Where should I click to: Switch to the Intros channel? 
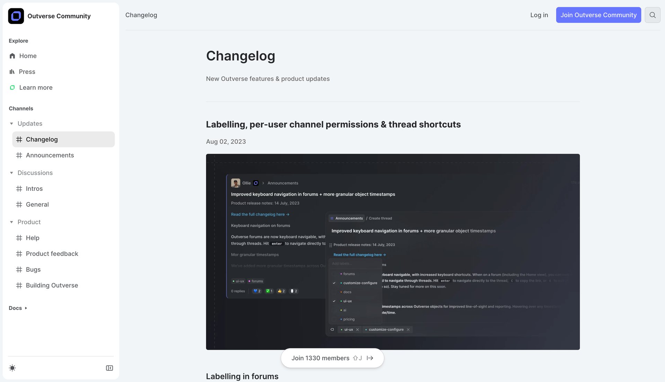click(x=34, y=188)
